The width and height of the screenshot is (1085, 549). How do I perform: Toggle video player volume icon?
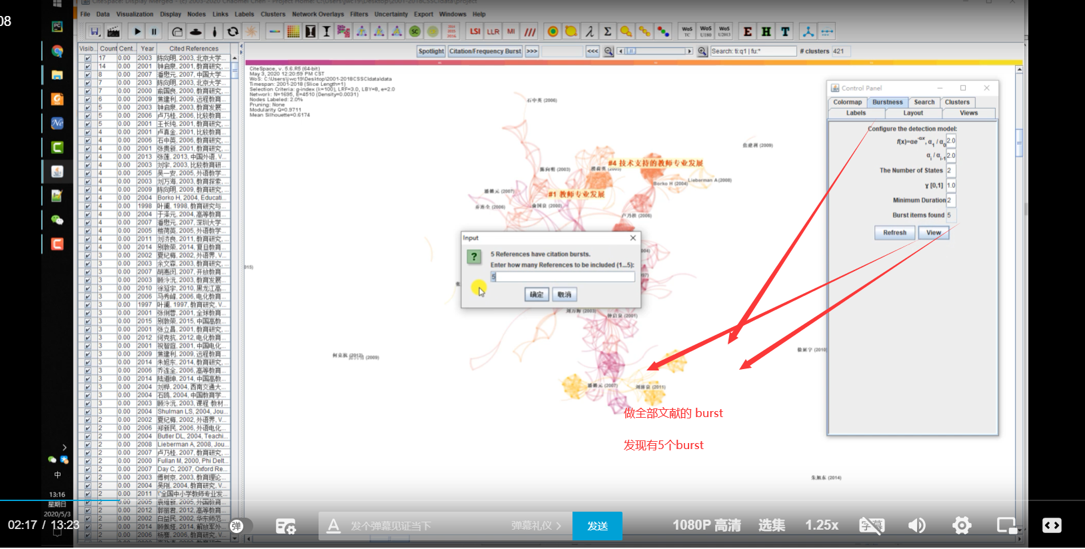tap(917, 526)
